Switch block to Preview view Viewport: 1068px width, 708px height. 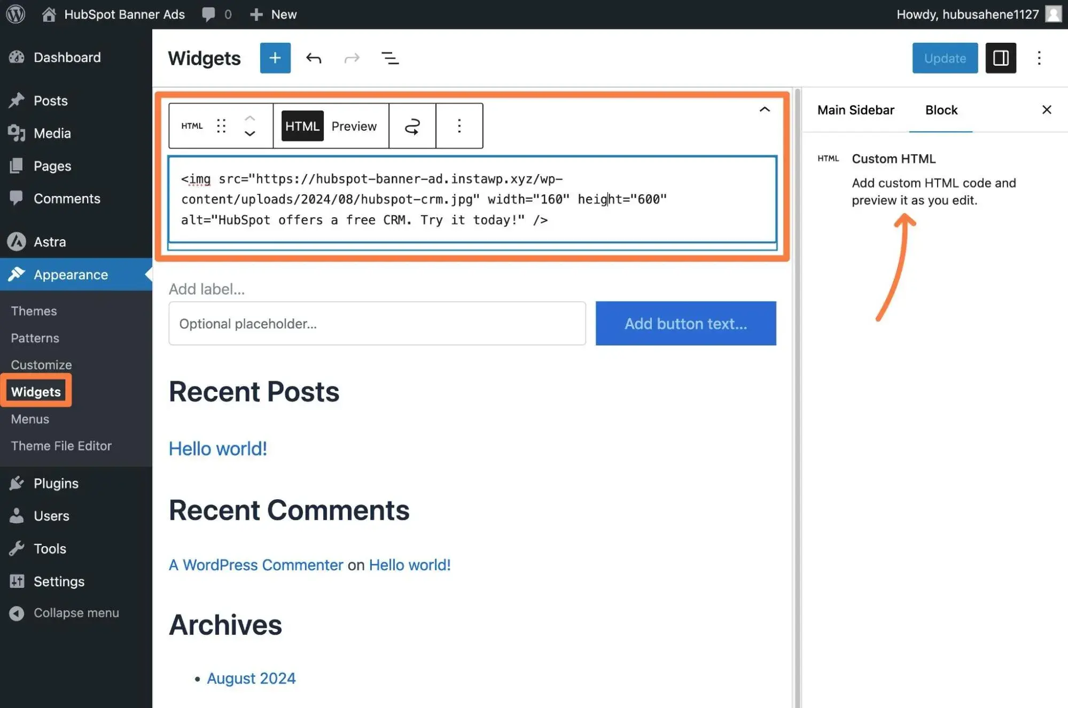[x=354, y=126]
